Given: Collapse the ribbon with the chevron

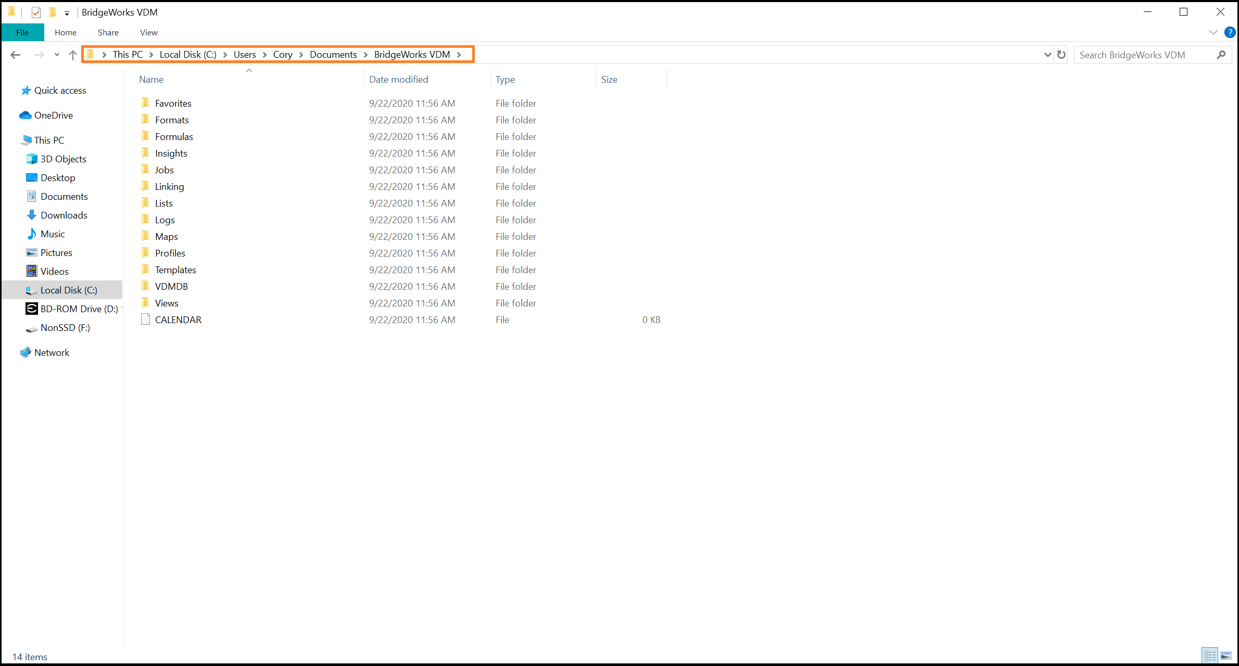Looking at the screenshot, I should [1213, 32].
